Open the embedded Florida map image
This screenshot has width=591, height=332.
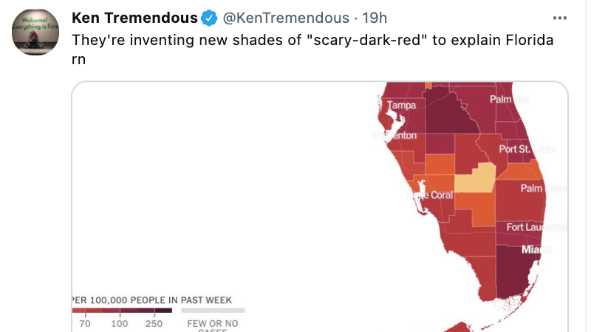tap(320, 207)
